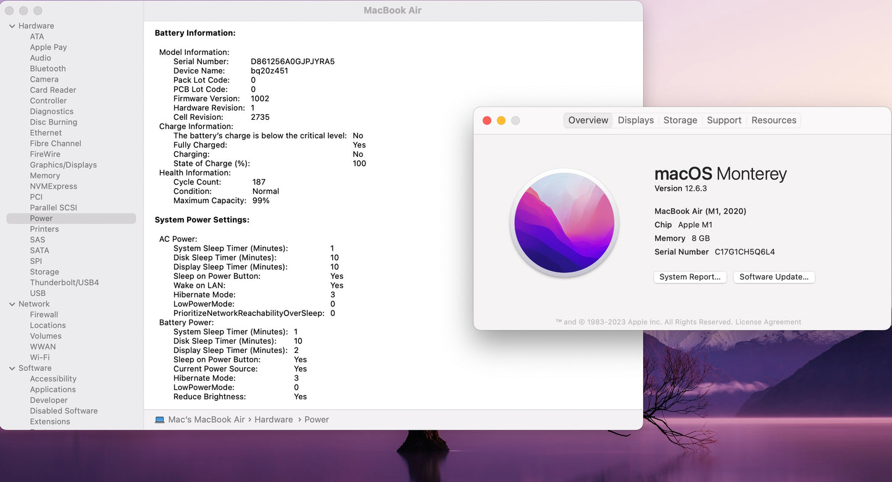This screenshot has height=482, width=892.
Task: Collapse the Network section in sidebar
Action: click(x=12, y=304)
